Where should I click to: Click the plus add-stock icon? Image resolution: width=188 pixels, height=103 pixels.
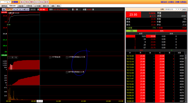pyautogui.click(x=10, y=2)
